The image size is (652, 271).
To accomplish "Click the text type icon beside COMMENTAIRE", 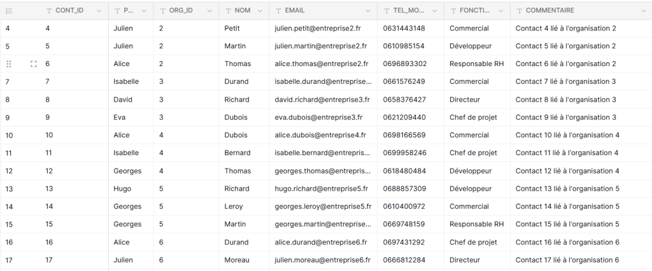I will tap(520, 11).
